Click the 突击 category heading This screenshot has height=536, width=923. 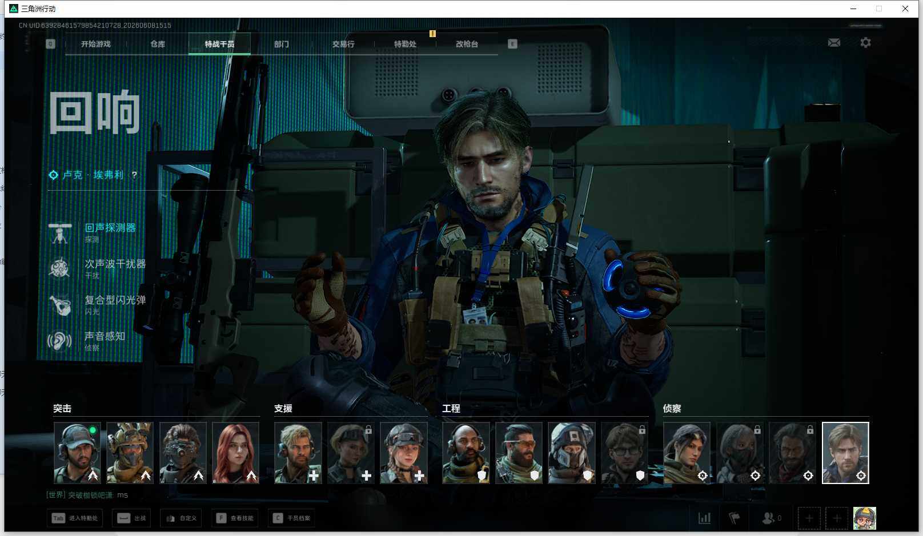(62, 408)
